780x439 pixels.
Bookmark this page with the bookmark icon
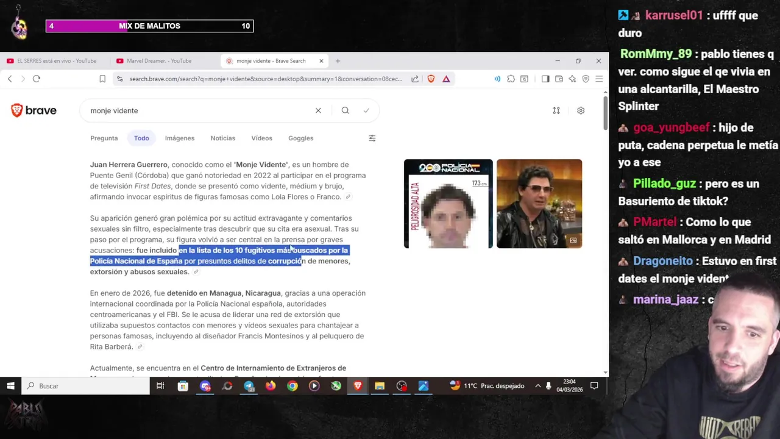coord(102,79)
